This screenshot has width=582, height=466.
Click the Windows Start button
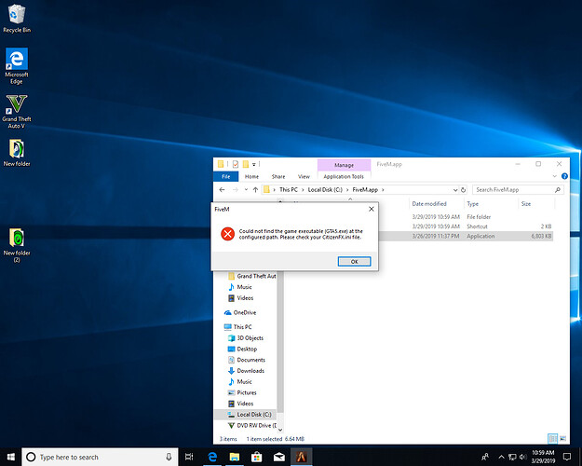click(9, 457)
